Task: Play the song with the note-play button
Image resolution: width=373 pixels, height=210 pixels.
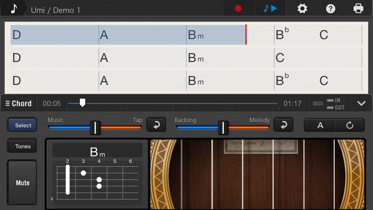Action: pos(270,8)
